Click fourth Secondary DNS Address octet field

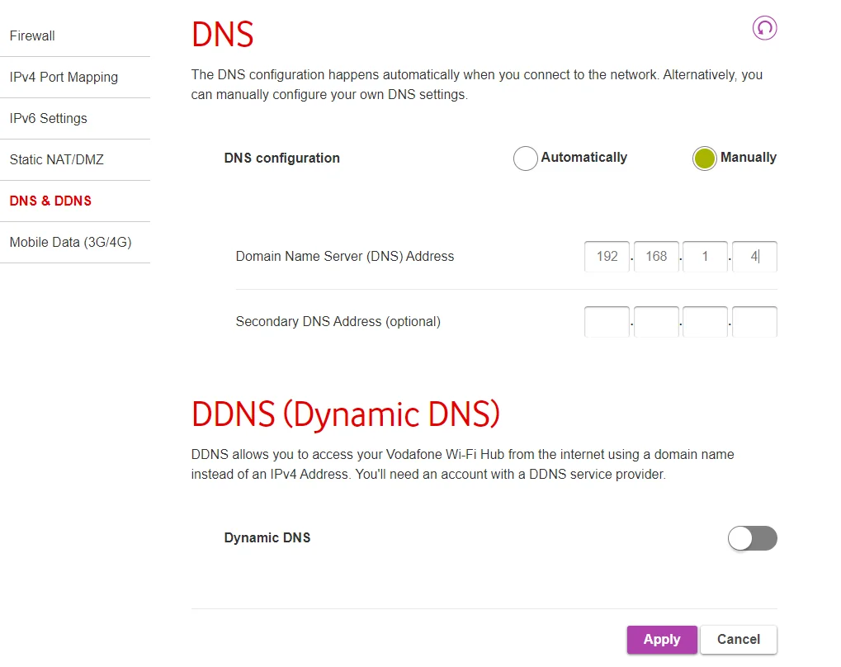[754, 321]
